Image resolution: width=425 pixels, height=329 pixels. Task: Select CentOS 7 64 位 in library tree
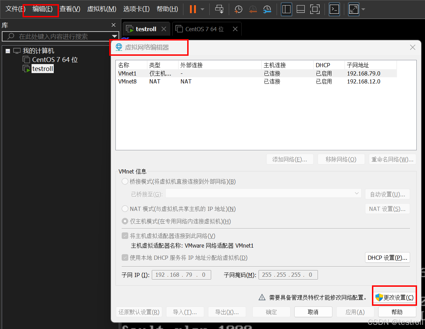point(55,60)
